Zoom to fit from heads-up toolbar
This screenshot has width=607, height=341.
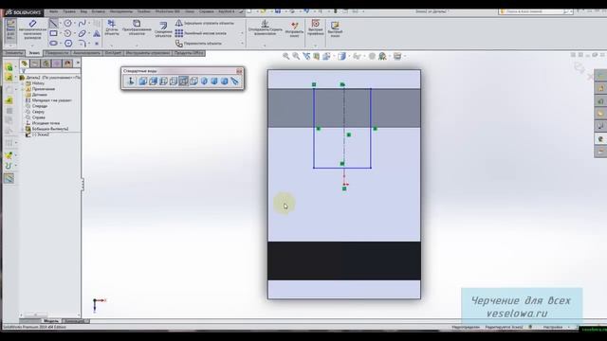(x=285, y=57)
